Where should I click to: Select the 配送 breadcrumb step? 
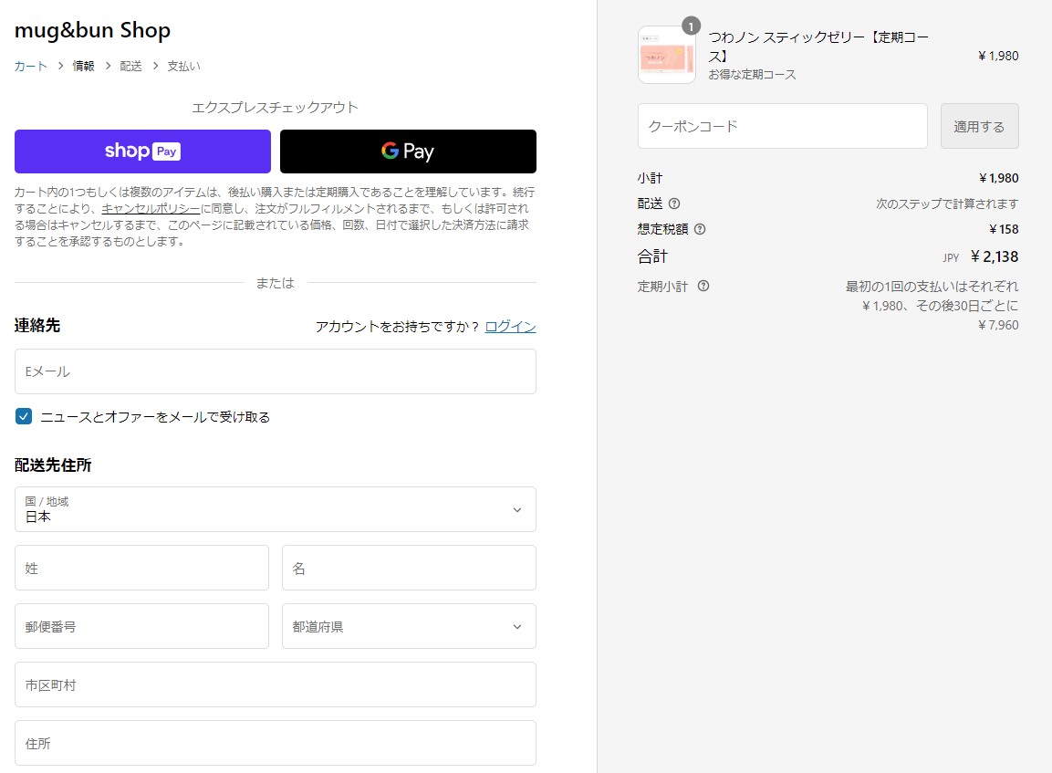[130, 66]
